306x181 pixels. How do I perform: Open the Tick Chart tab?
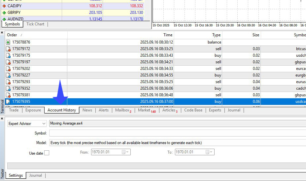click(x=35, y=24)
